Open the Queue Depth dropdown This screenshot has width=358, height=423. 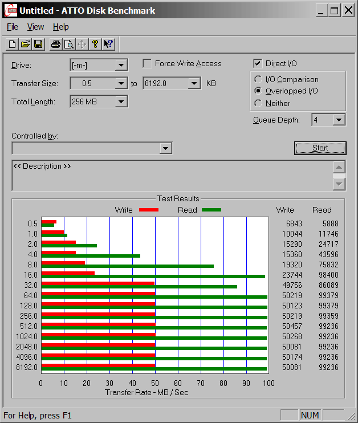point(339,120)
